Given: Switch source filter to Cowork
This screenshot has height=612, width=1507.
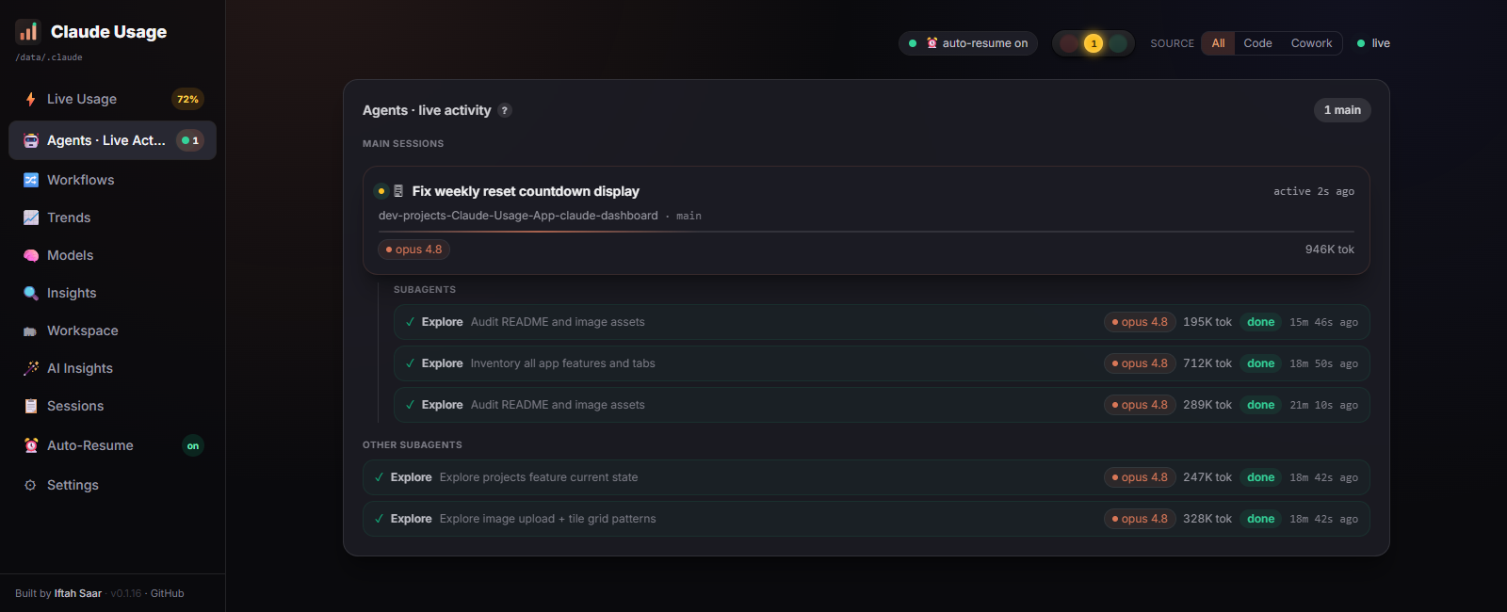Looking at the screenshot, I should pyautogui.click(x=1311, y=43).
